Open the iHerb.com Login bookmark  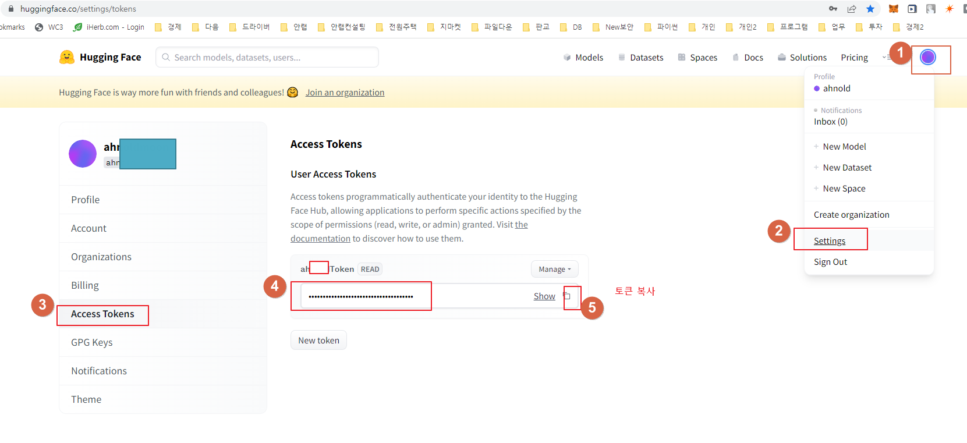tap(108, 27)
